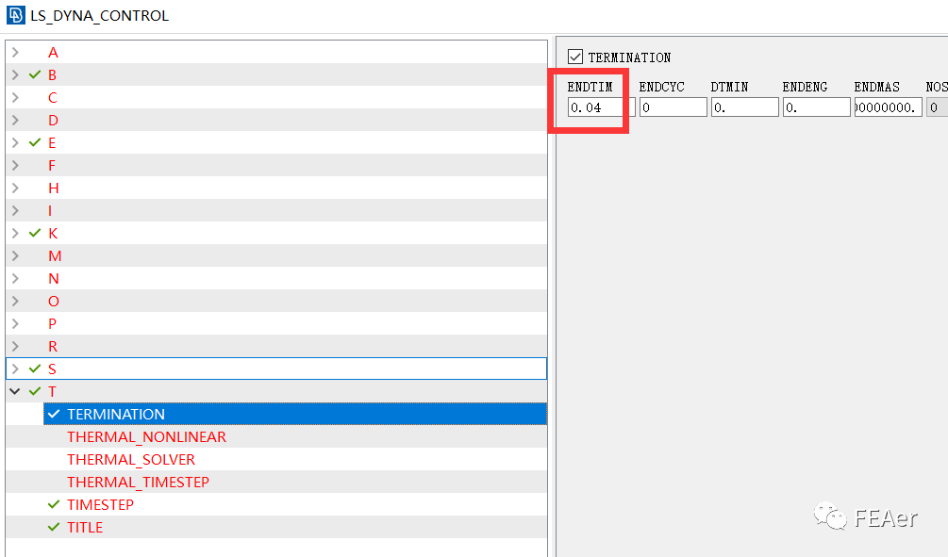Image resolution: width=948 pixels, height=557 pixels.
Task: Expand the P tree node
Action: [x=16, y=324]
